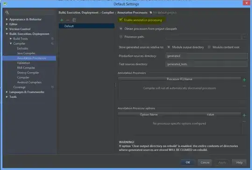Add an annotation processor option with green plus
This screenshot has width=252, height=170.
click(x=244, y=115)
